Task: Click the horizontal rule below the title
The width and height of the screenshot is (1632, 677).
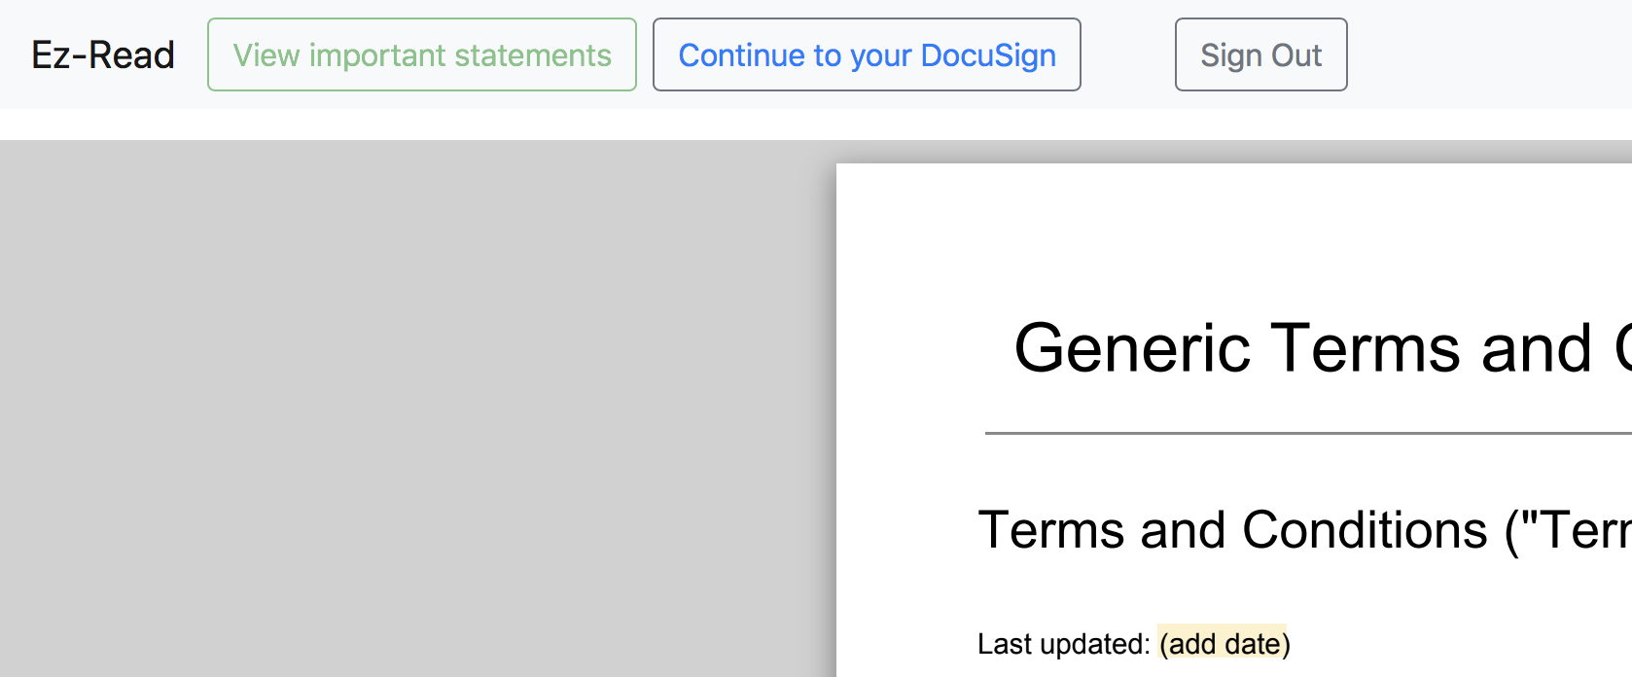Action: 1303,433
